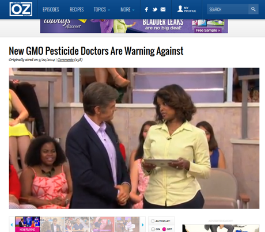
Task: Click Free Sample button in banner ad
Action: click(x=208, y=30)
